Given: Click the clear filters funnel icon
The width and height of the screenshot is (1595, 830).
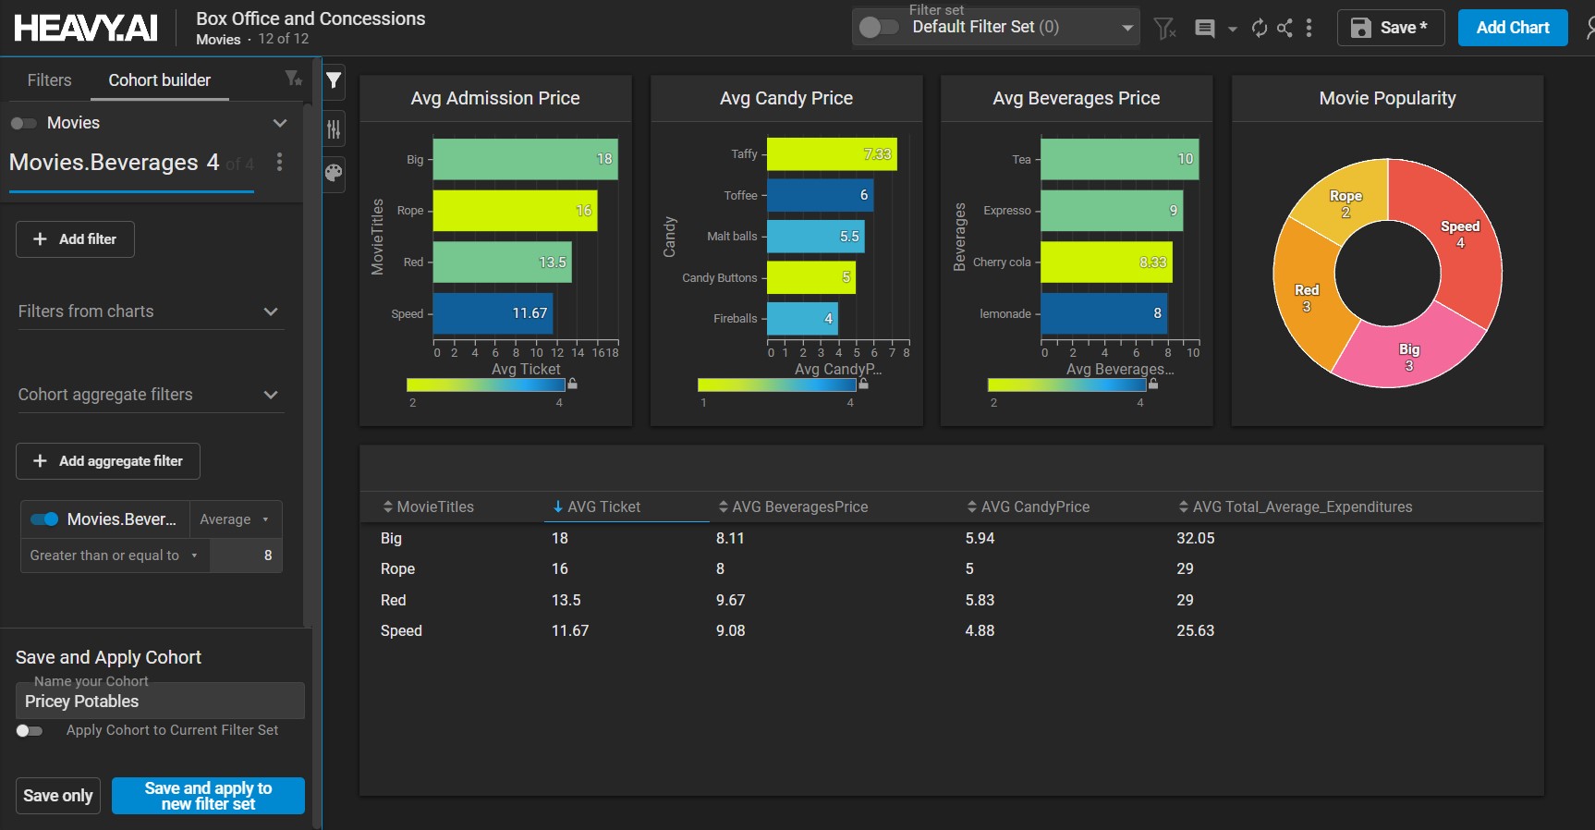Looking at the screenshot, I should point(1164,29).
